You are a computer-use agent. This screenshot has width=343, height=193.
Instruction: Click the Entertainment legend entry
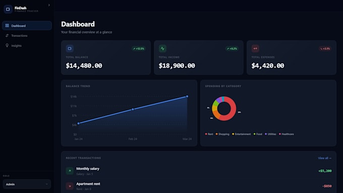(241, 134)
